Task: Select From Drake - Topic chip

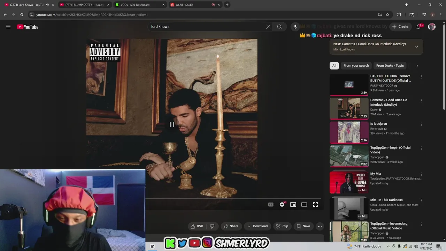Action: 390,66
